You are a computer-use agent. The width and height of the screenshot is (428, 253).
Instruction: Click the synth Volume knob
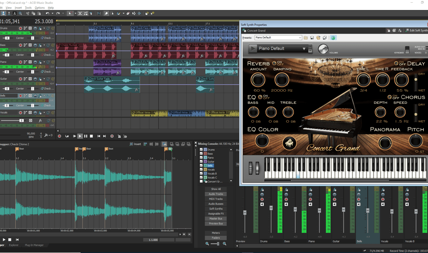[323, 49]
